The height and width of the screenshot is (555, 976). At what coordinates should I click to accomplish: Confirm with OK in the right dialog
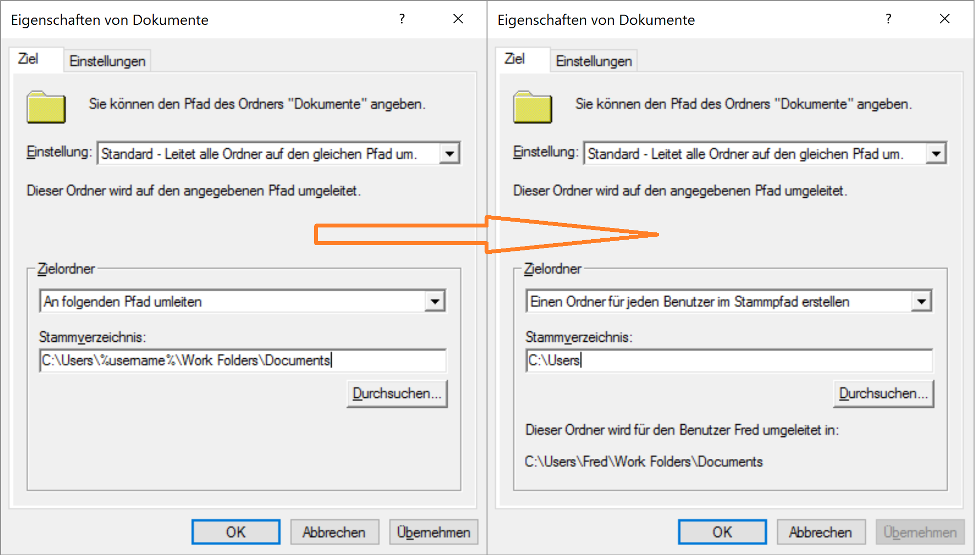[x=722, y=532]
